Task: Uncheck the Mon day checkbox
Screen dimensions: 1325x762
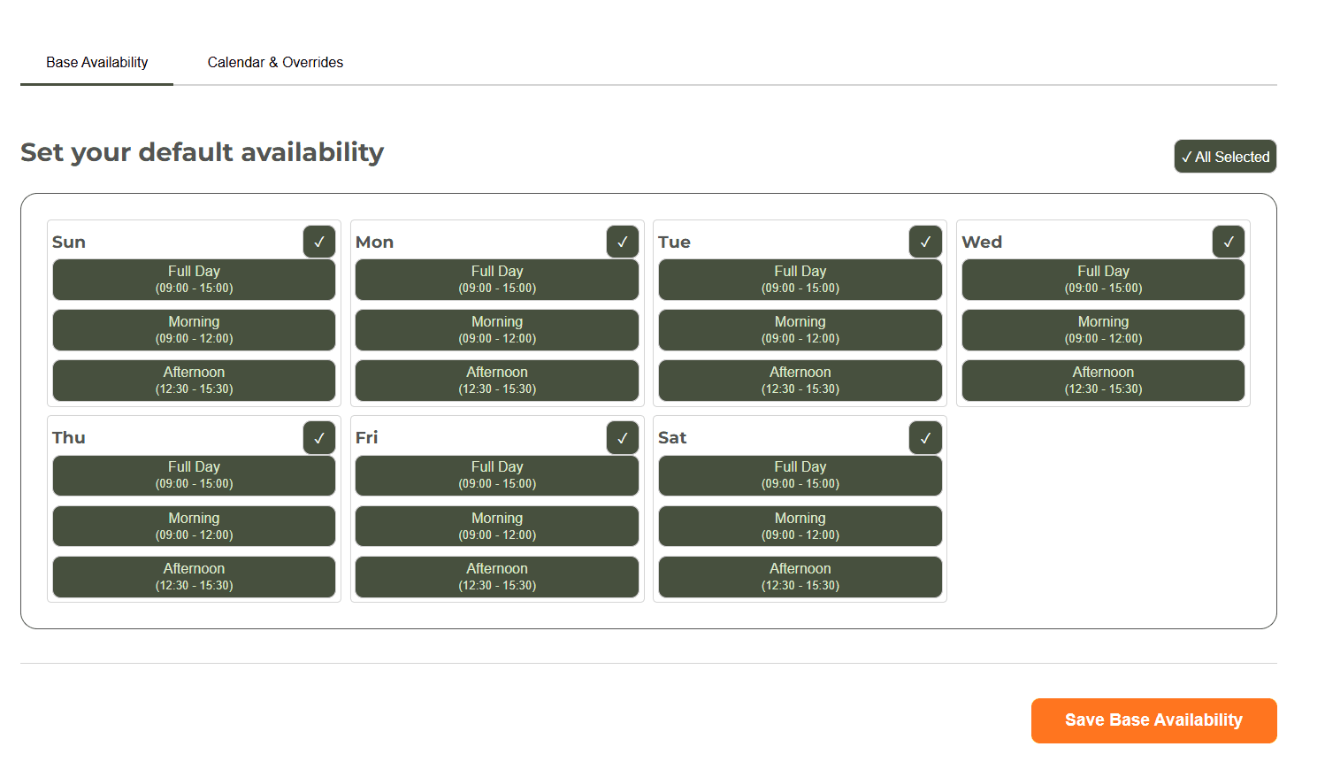Action: (x=623, y=242)
